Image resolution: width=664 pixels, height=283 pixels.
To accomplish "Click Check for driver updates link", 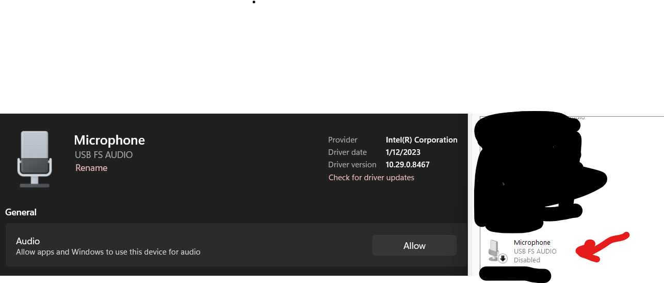I will [371, 177].
